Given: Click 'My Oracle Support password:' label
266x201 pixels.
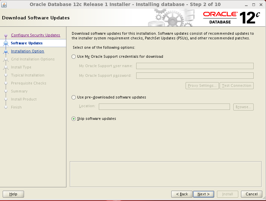Looking at the screenshot, I should click(x=105, y=75).
